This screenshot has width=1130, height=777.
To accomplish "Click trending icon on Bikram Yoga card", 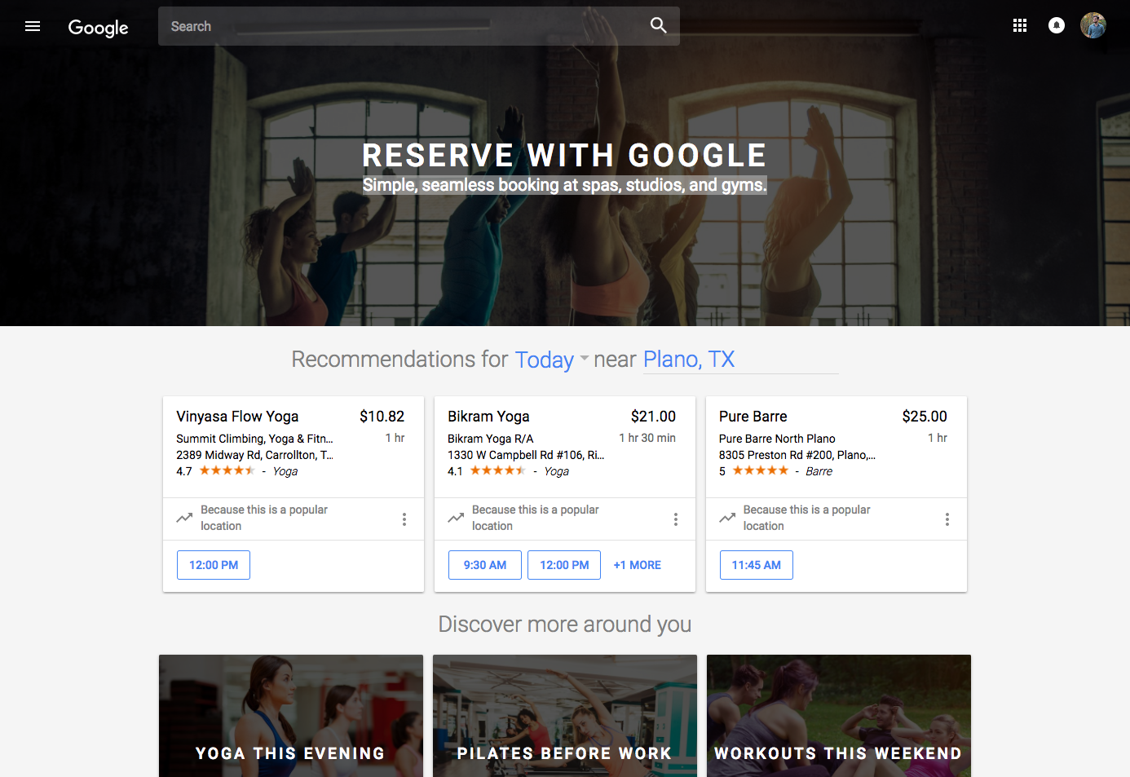I will [x=457, y=518].
